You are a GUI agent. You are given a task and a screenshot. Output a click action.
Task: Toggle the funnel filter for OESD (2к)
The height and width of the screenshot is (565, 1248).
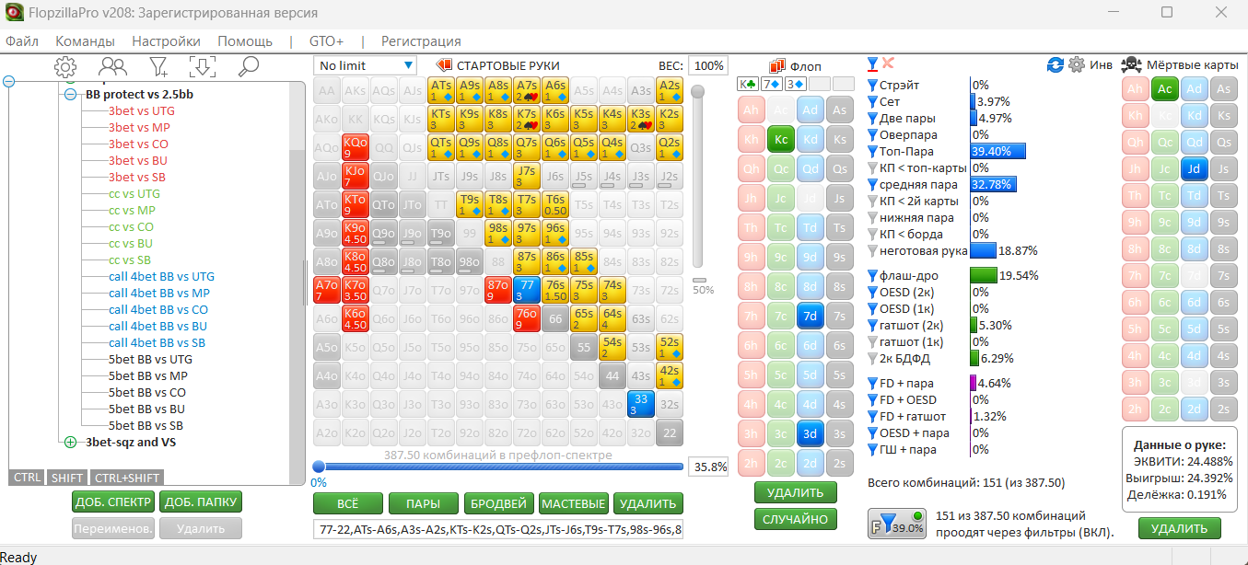click(873, 292)
